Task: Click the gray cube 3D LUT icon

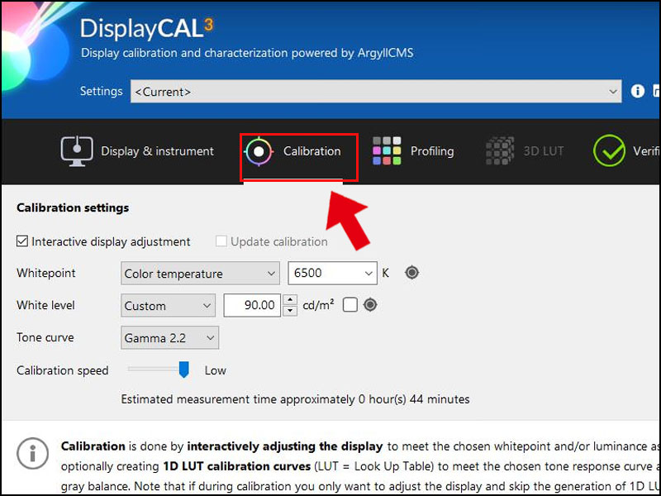Action: coord(500,151)
